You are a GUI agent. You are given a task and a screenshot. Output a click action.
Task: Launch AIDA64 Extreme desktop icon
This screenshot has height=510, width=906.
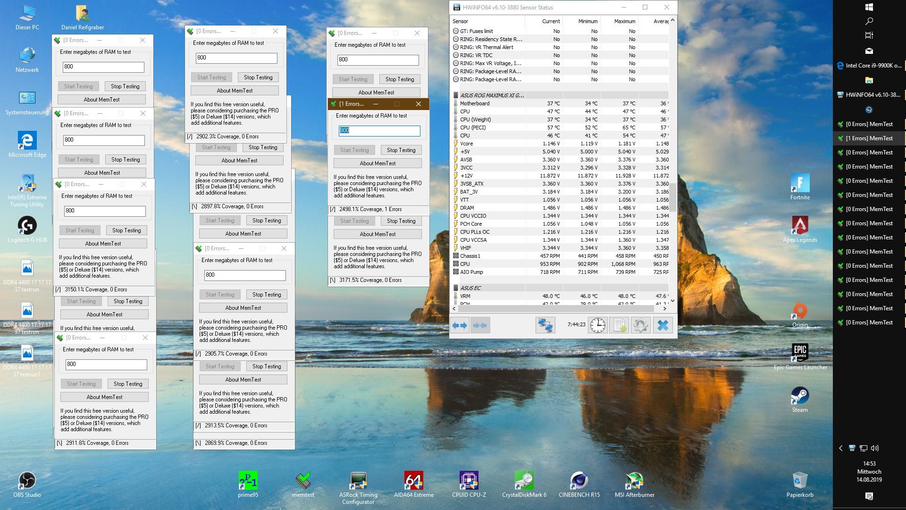pos(414,485)
